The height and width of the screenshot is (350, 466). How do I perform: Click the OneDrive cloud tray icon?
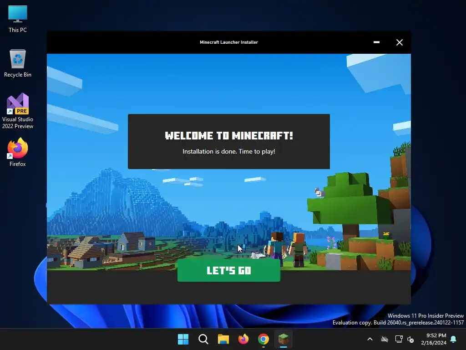click(385, 339)
